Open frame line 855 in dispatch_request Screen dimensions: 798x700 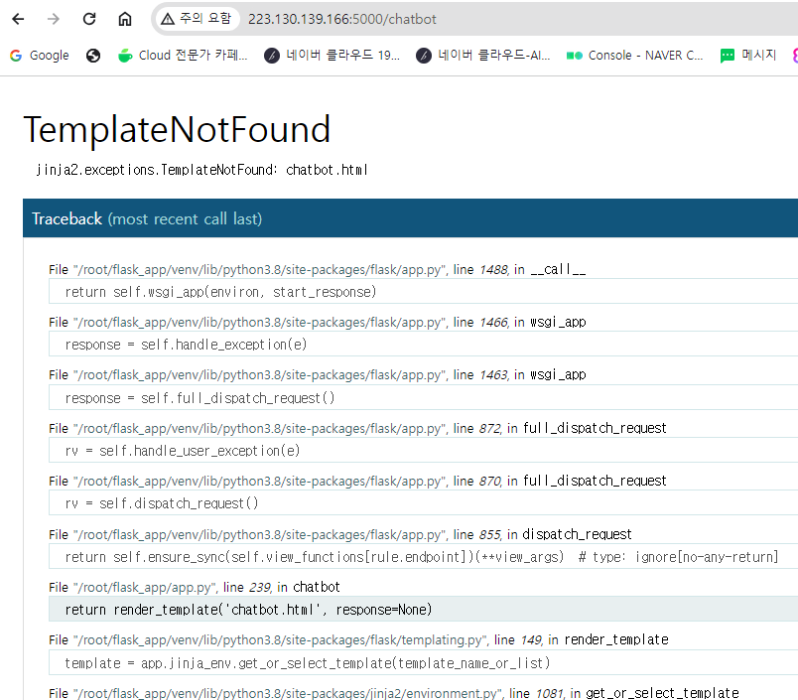340,534
